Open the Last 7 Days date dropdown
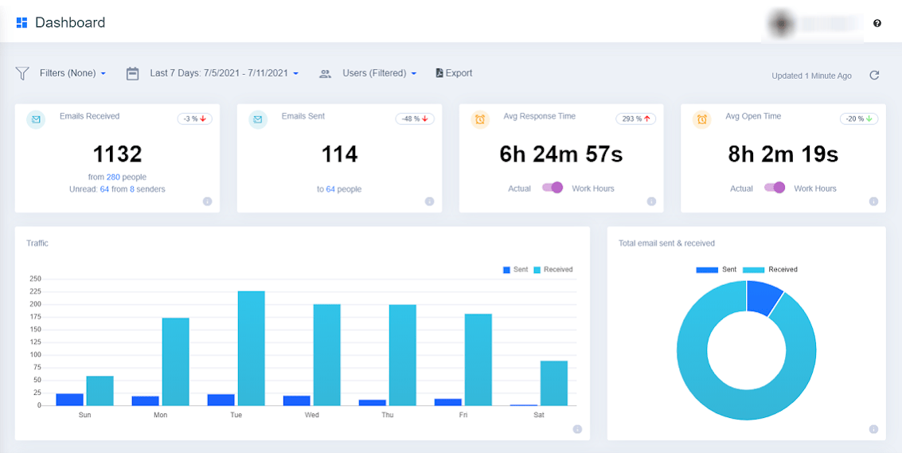The height and width of the screenshot is (453, 902). coord(224,73)
